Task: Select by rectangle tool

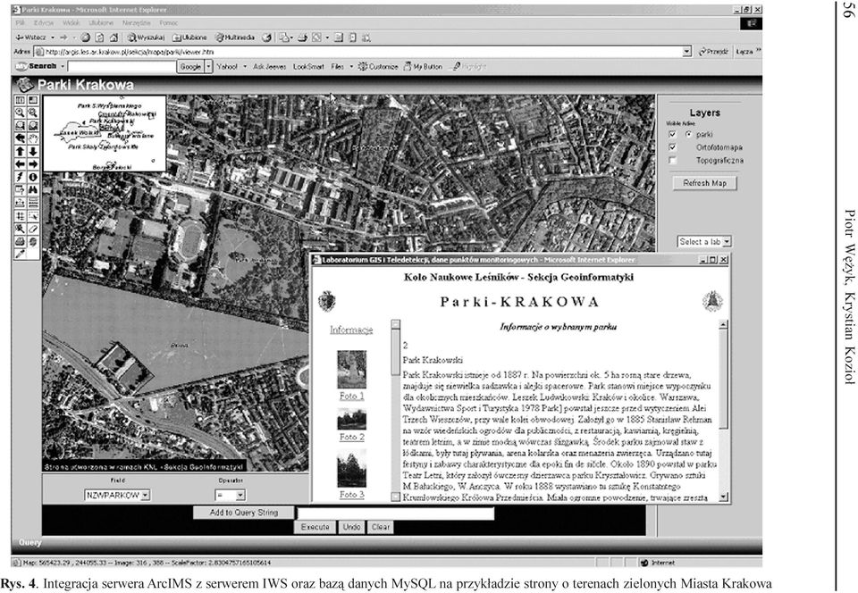Action: [33, 215]
